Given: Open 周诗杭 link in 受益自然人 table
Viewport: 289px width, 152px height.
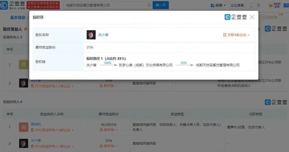Looking at the screenshot, I should tap(36, 124).
